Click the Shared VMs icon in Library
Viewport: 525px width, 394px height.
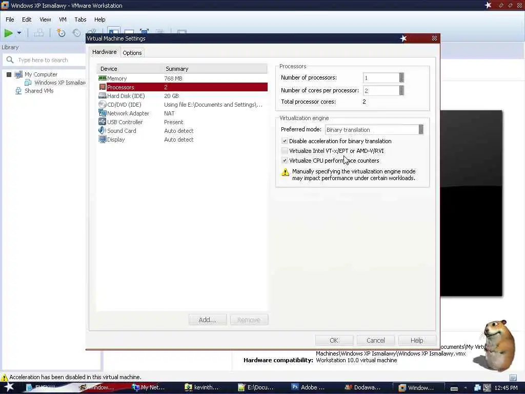(18, 91)
